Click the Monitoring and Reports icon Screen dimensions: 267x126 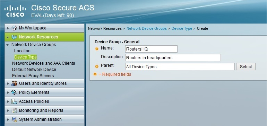coord(14,110)
